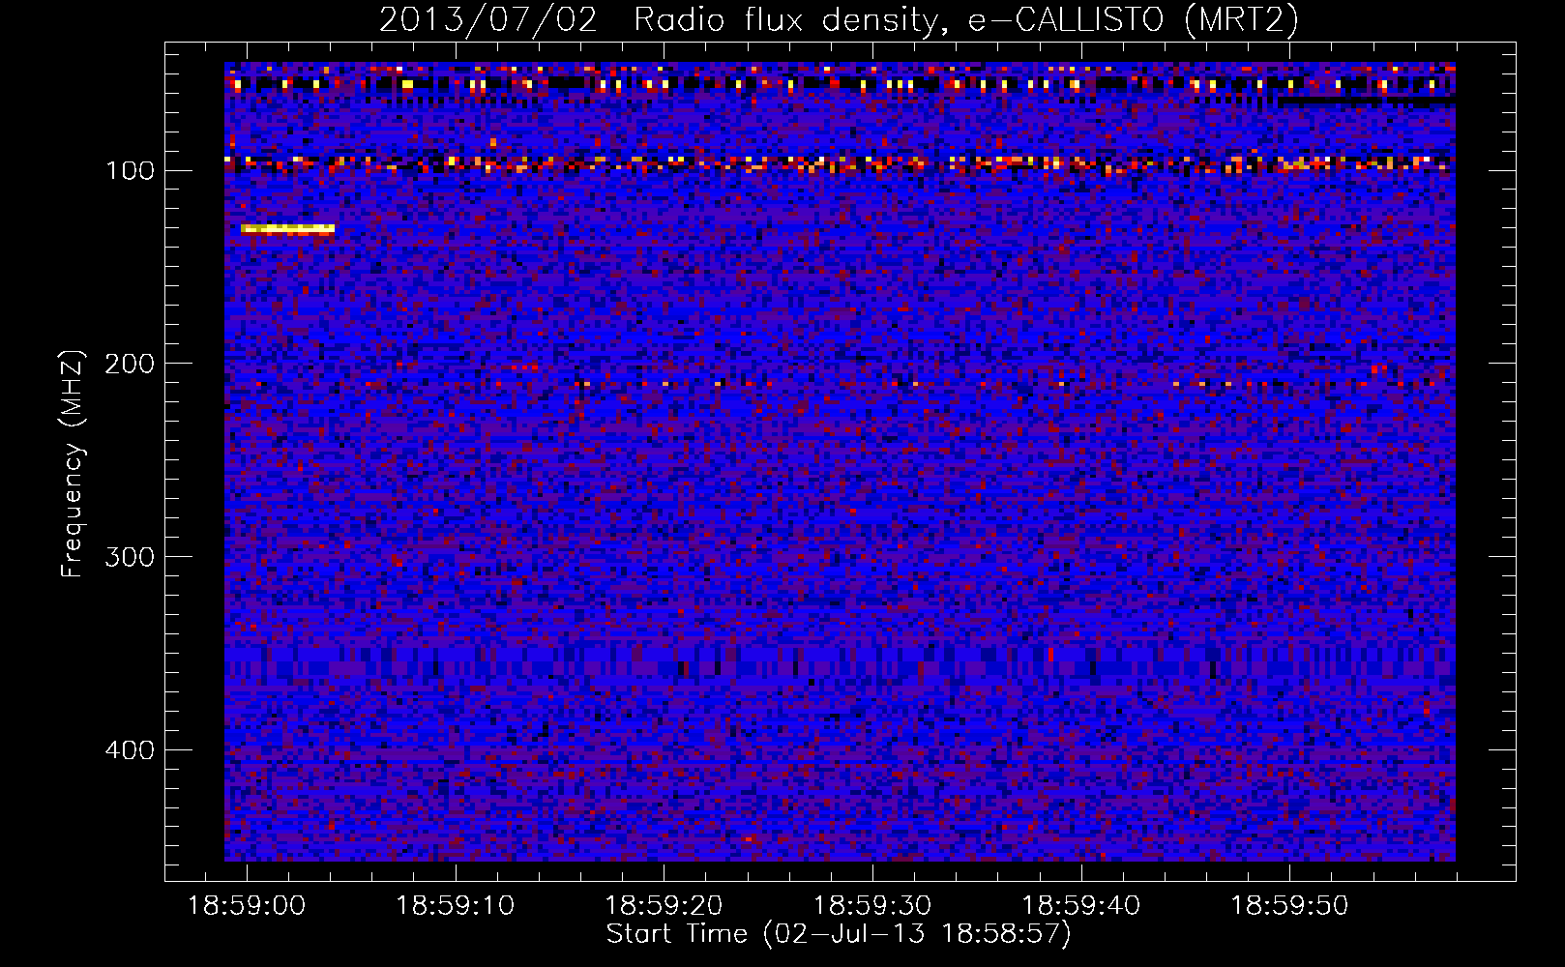
Task: Click the 100 frequency tick label
Action: coord(130,171)
